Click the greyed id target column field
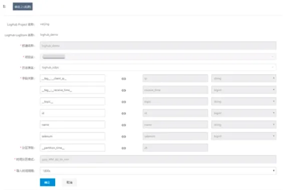Screen dimensions: 283x190 (x=175, y=113)
